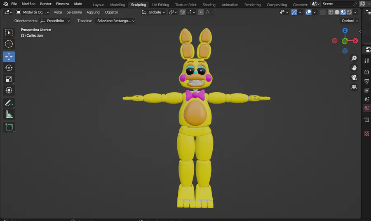The image size is (371, 221).
Task: Open the snapping options dropdown
Action: (191, 12)
